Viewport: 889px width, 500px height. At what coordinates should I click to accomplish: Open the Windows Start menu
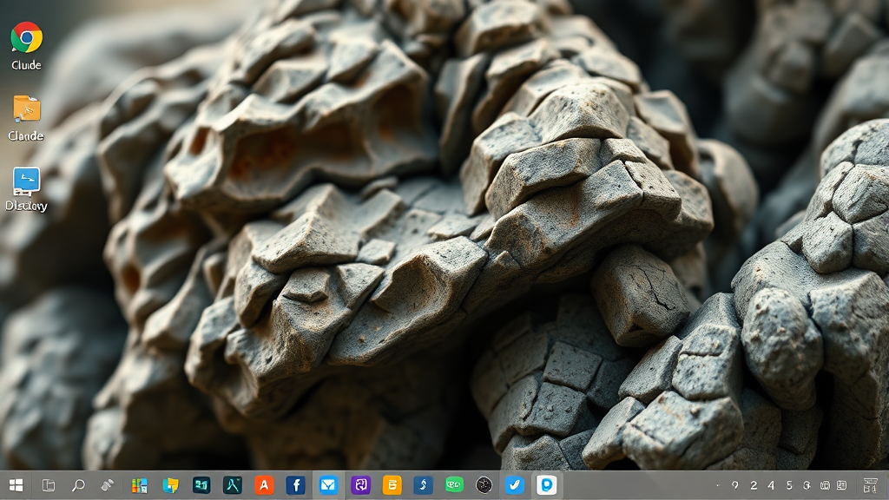[16, 485]
